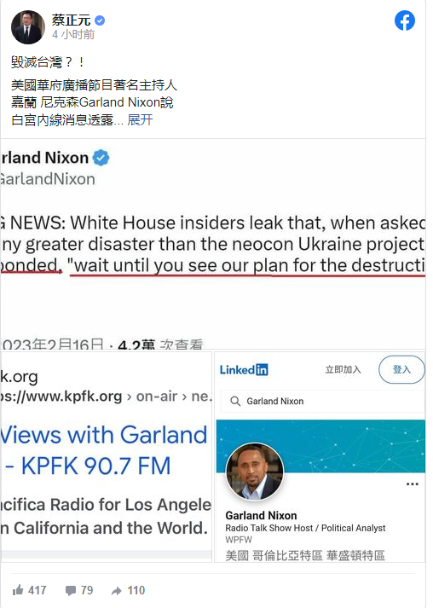
Task: Click the LinkedIn logo
Action: (x=244, y=370)
